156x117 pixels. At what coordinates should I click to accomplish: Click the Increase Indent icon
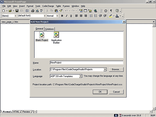tap(105, 16)
